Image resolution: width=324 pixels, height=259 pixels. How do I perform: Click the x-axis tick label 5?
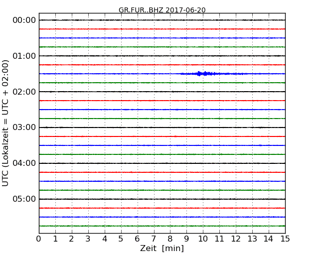[121, 239]
